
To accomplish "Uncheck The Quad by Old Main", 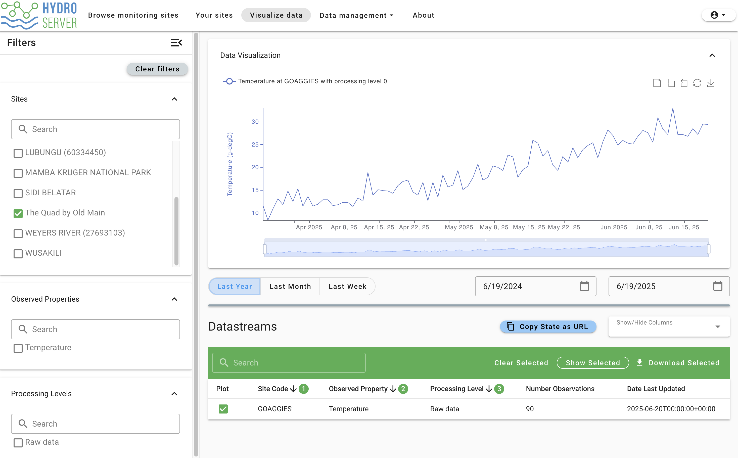I will [x=18, y=213].
